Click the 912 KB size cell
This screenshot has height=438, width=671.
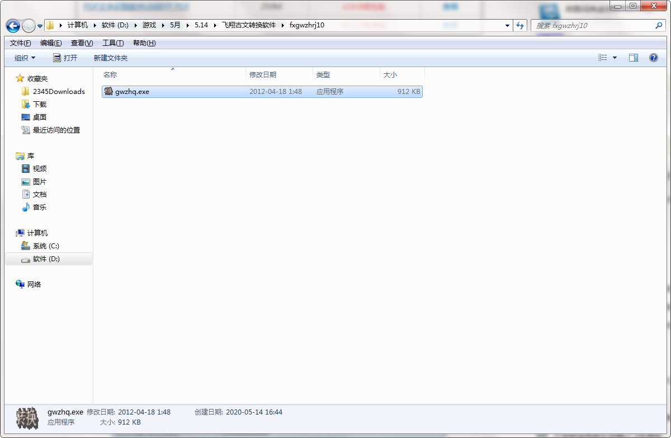tap(409, 91)
